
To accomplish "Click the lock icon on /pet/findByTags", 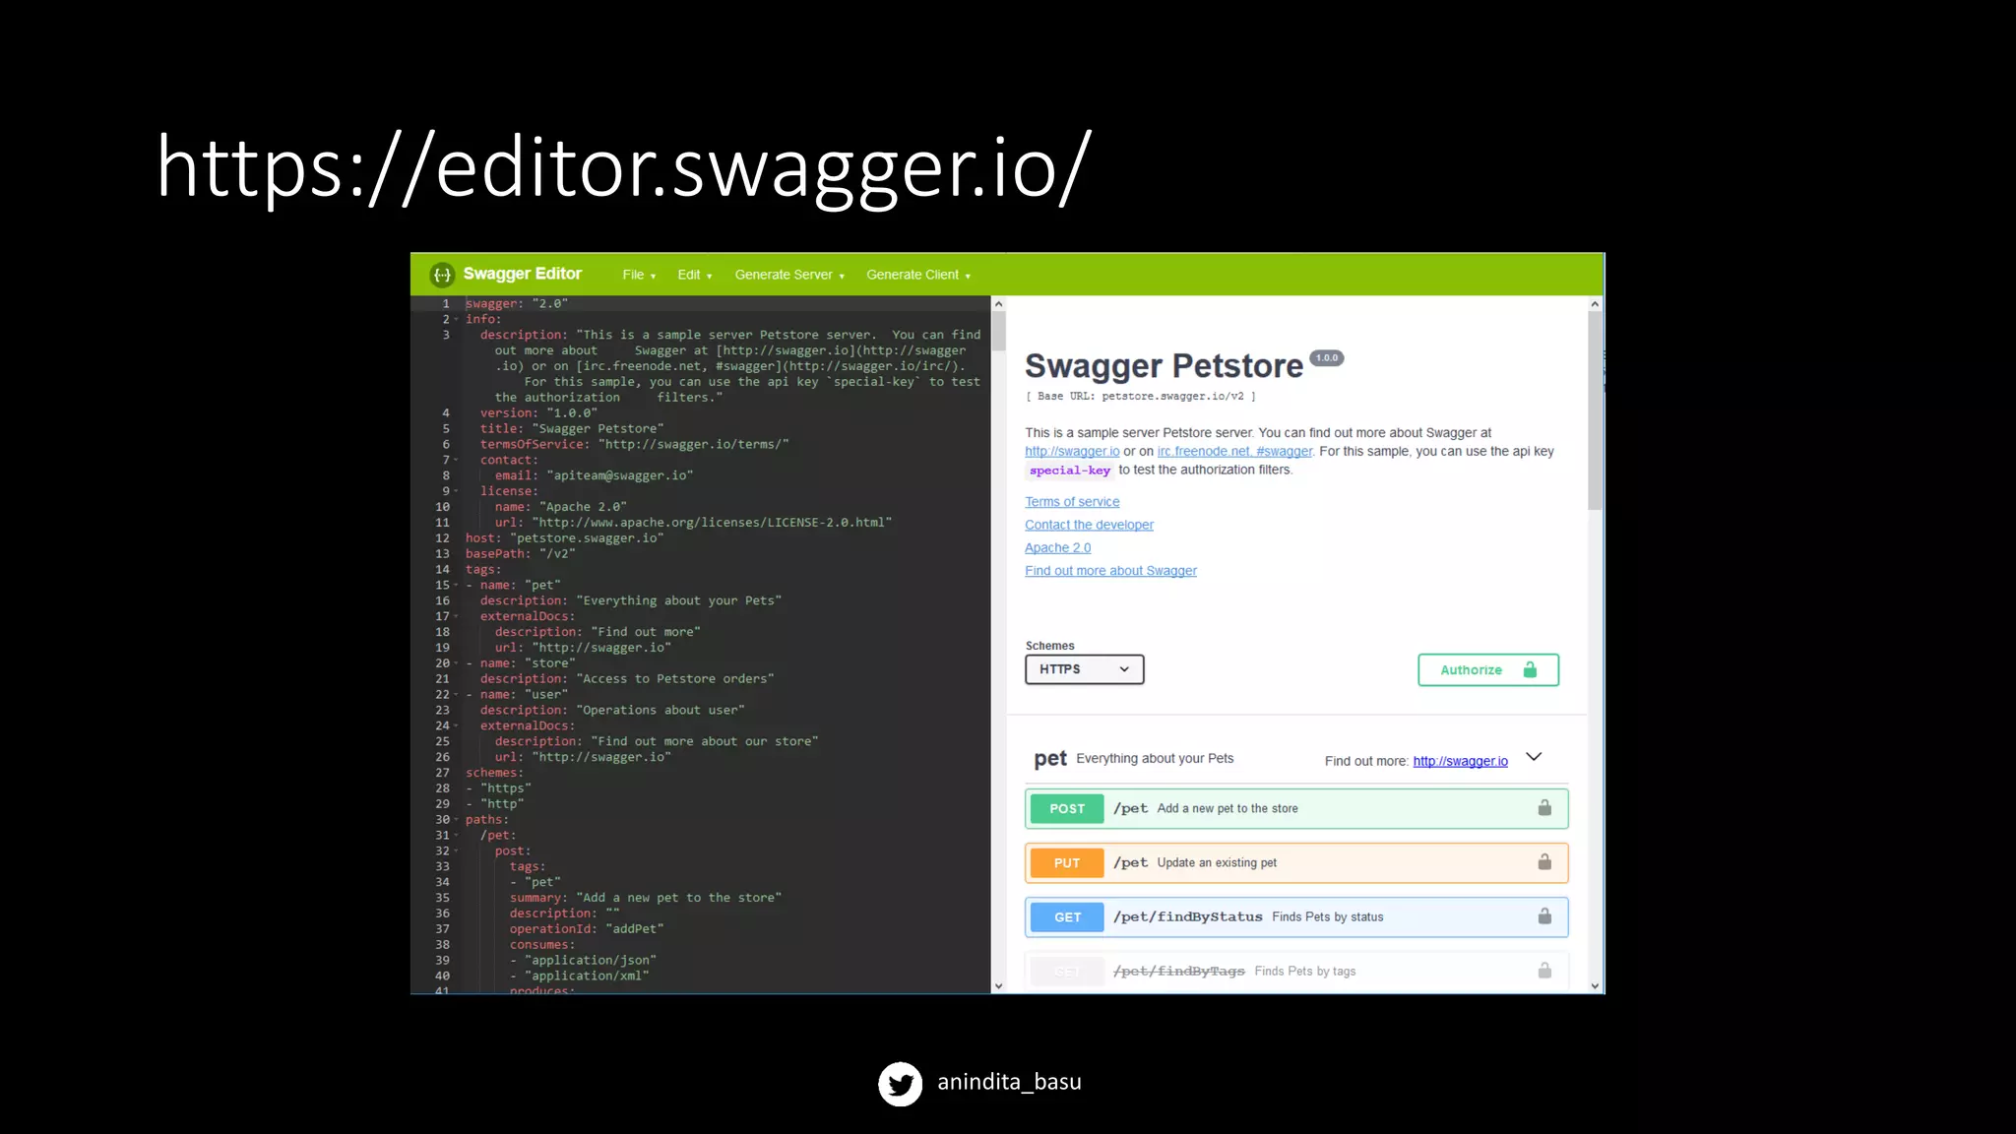I will click(x=1544, y=971).
